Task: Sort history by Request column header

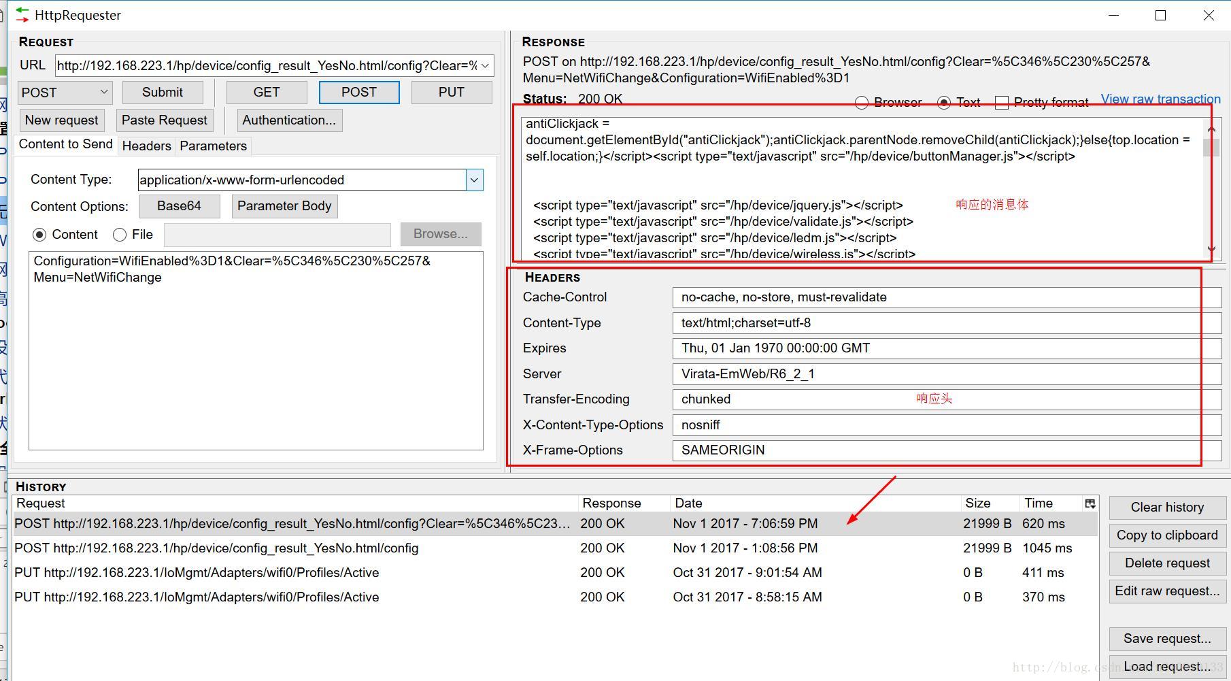Action: [295, 503]
